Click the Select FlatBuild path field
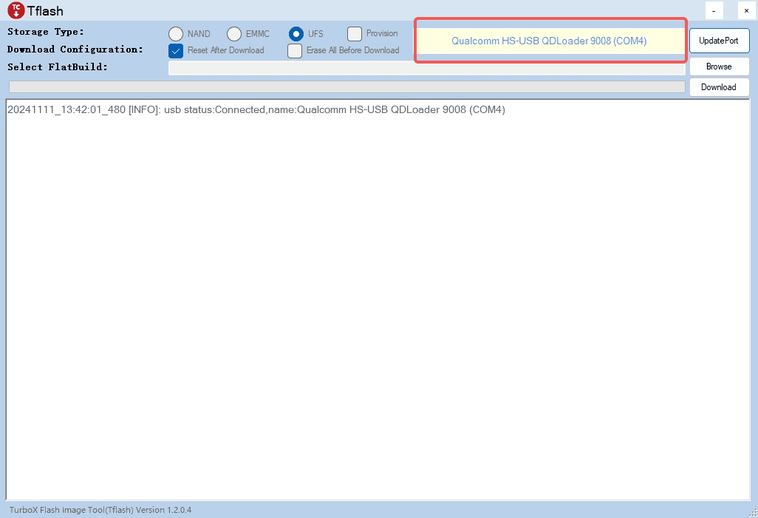The width and height of the screenshot is (758, 518). coord(426,68)
